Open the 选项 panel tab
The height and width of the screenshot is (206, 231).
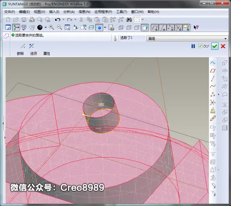pyautogui.click(x=33, y=53)
